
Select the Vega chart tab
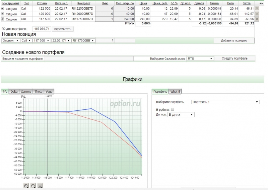49,92
